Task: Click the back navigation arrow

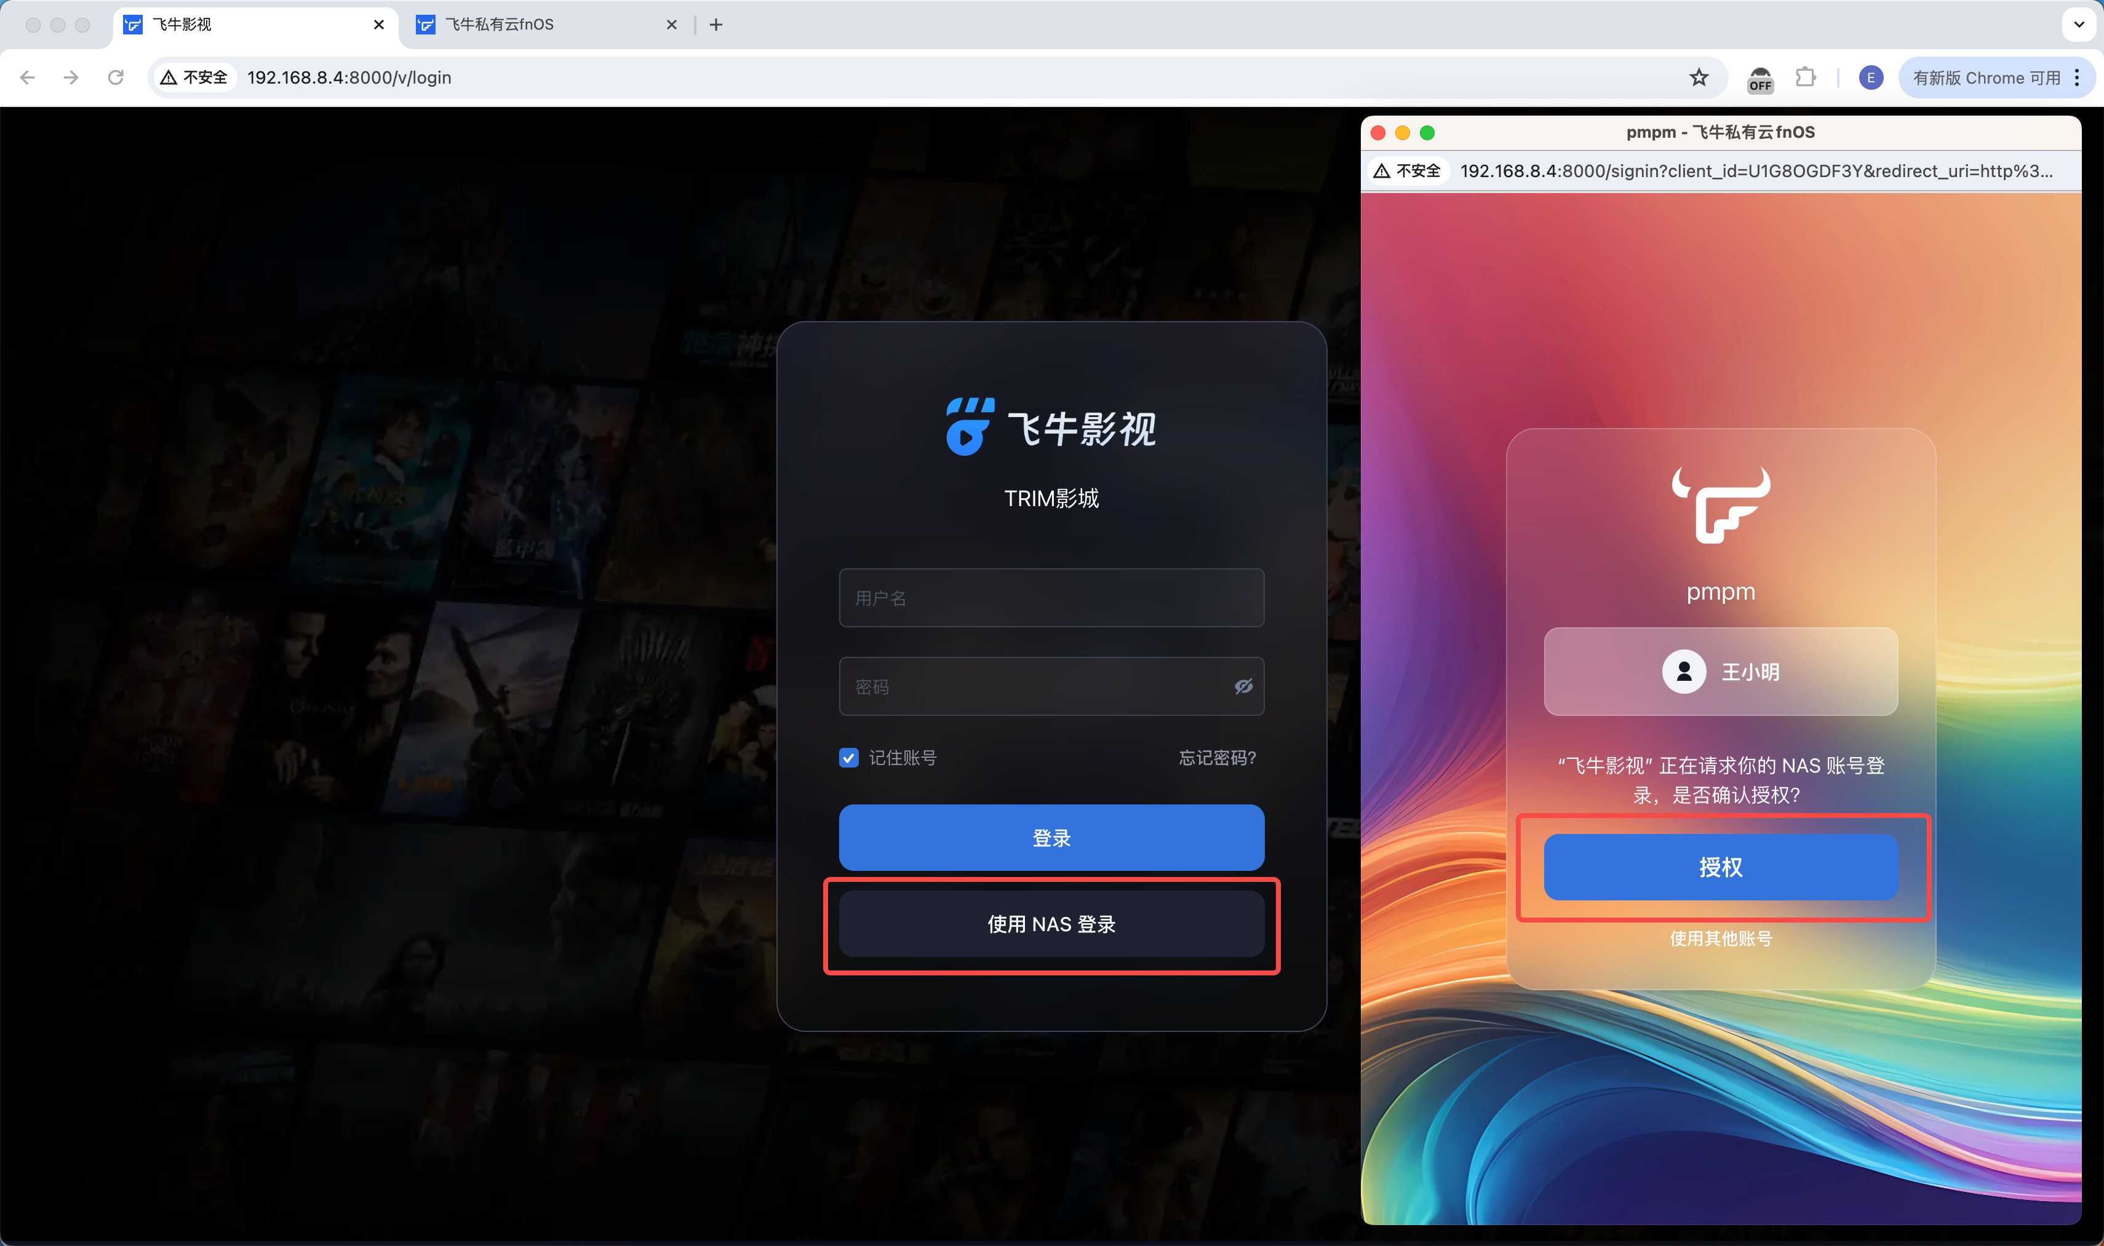Action: click(x=28, y=77)
